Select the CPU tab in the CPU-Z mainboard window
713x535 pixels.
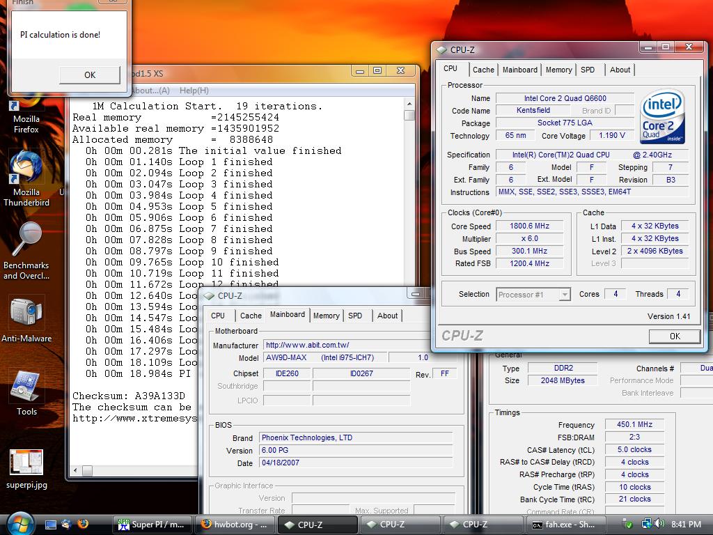click(218, 316)
